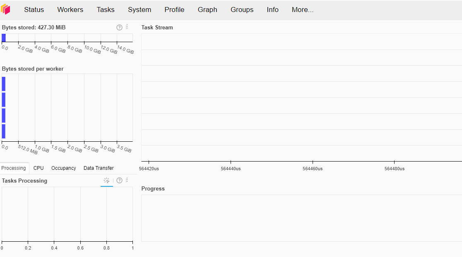
Task: Click the 3.5 GiB axis label
Action: point(124,148)
